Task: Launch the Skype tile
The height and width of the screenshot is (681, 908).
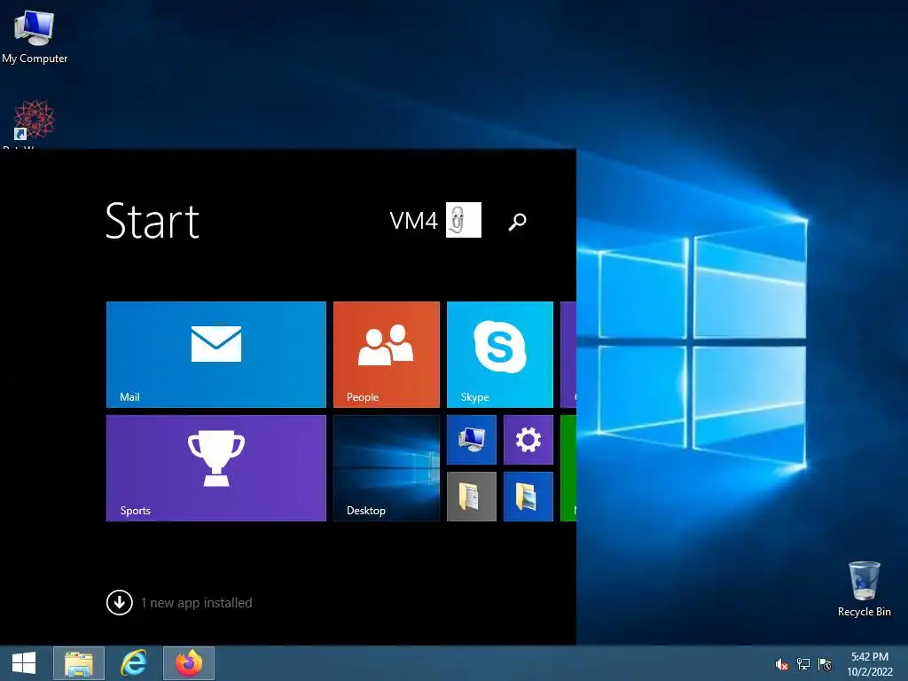Action: click(x=500, y=355)
